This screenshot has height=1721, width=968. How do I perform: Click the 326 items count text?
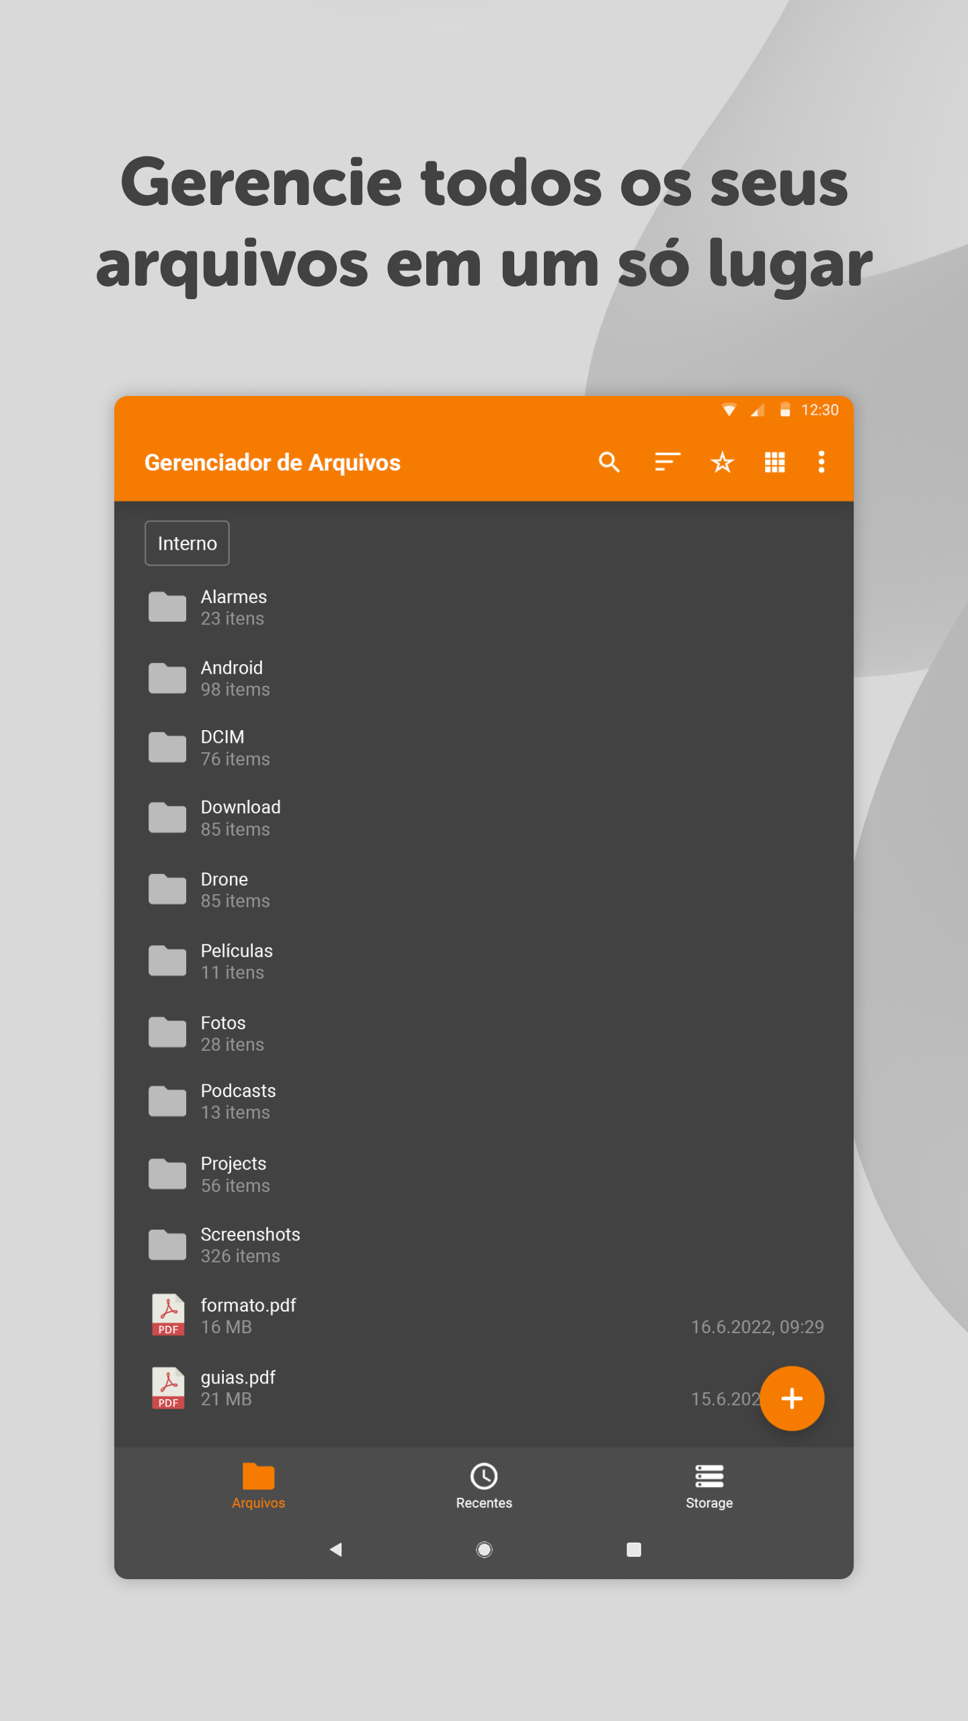[x=240, y=1256]
